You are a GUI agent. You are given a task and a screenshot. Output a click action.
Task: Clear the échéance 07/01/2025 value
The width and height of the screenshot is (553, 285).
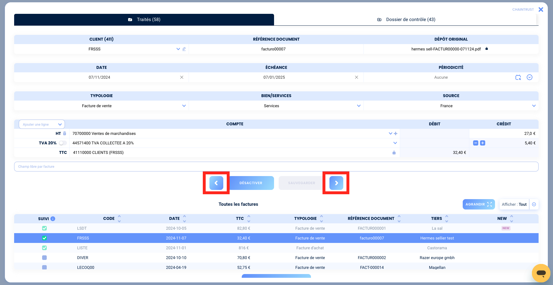(357, 77)
